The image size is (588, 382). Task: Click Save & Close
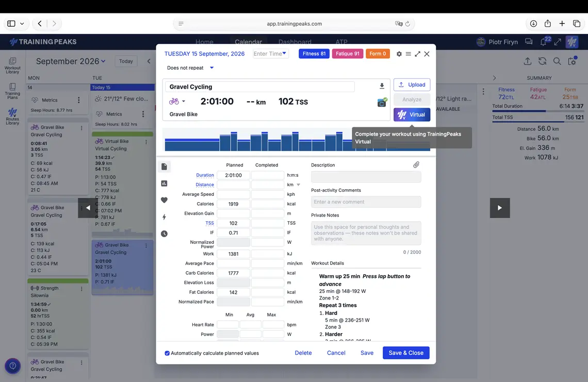406,353
